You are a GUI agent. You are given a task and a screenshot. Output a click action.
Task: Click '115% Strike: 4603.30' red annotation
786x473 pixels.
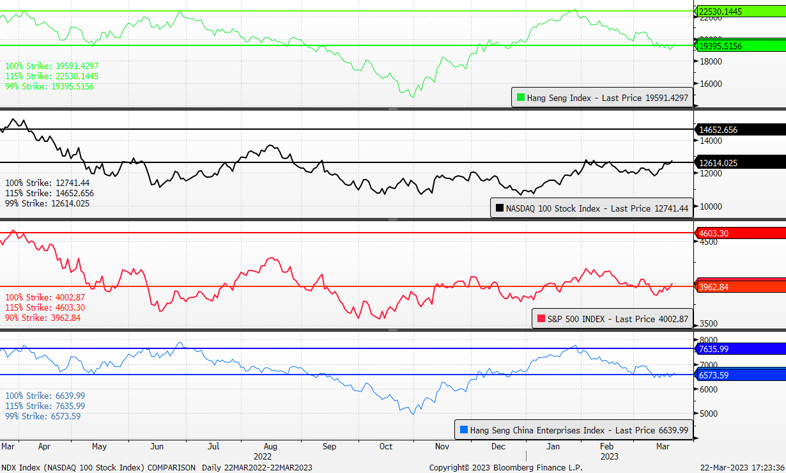coord(45,307)
